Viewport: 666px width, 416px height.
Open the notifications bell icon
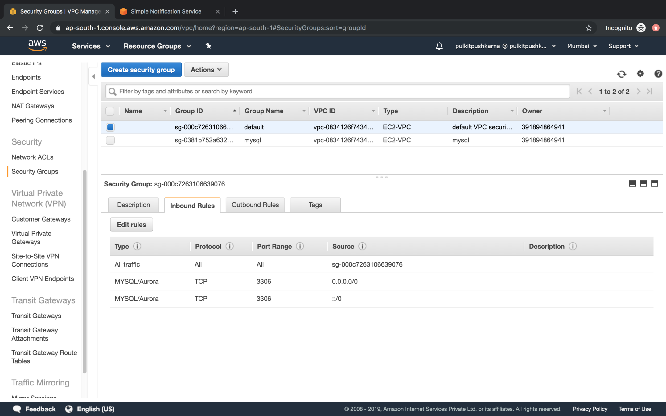pos(439,46)
